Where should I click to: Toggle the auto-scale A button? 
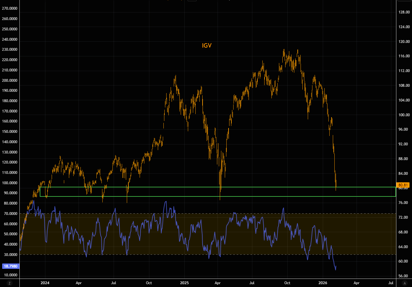pos(405,283)
